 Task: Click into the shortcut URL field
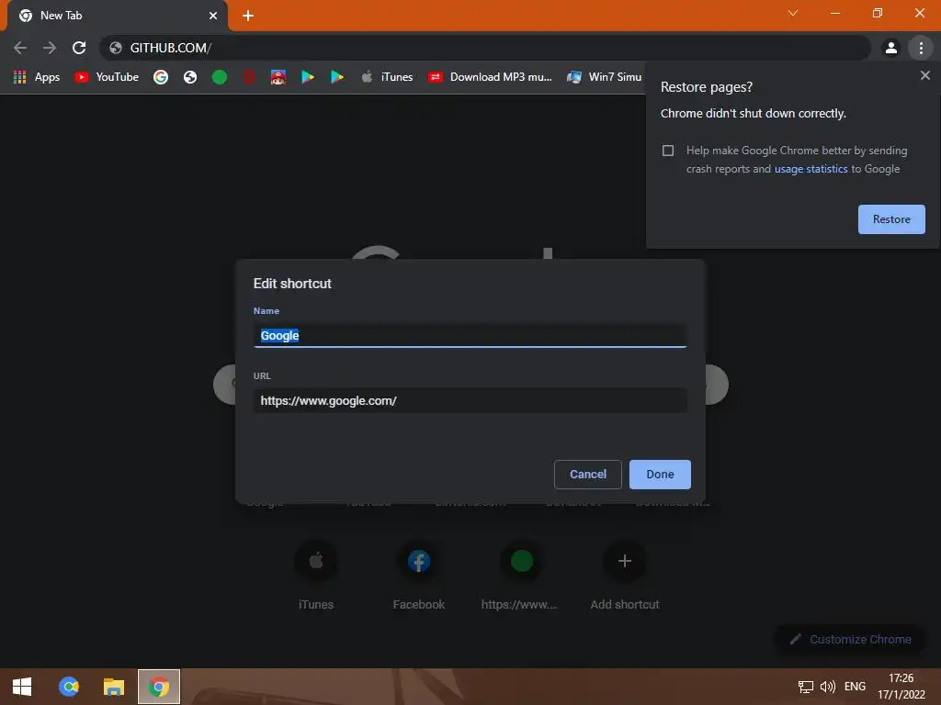coord(470,400)
